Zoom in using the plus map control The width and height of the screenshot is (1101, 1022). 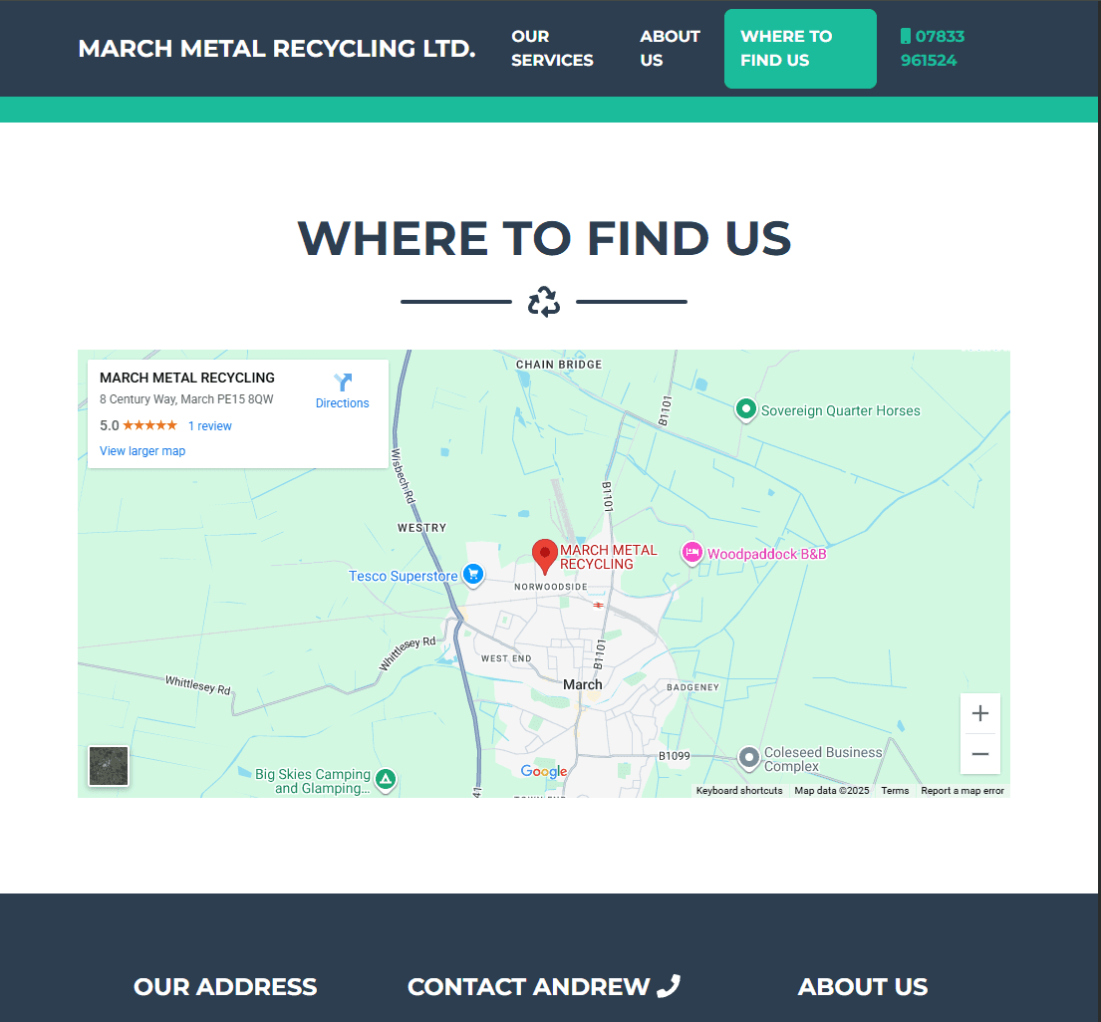pos(980,712)
